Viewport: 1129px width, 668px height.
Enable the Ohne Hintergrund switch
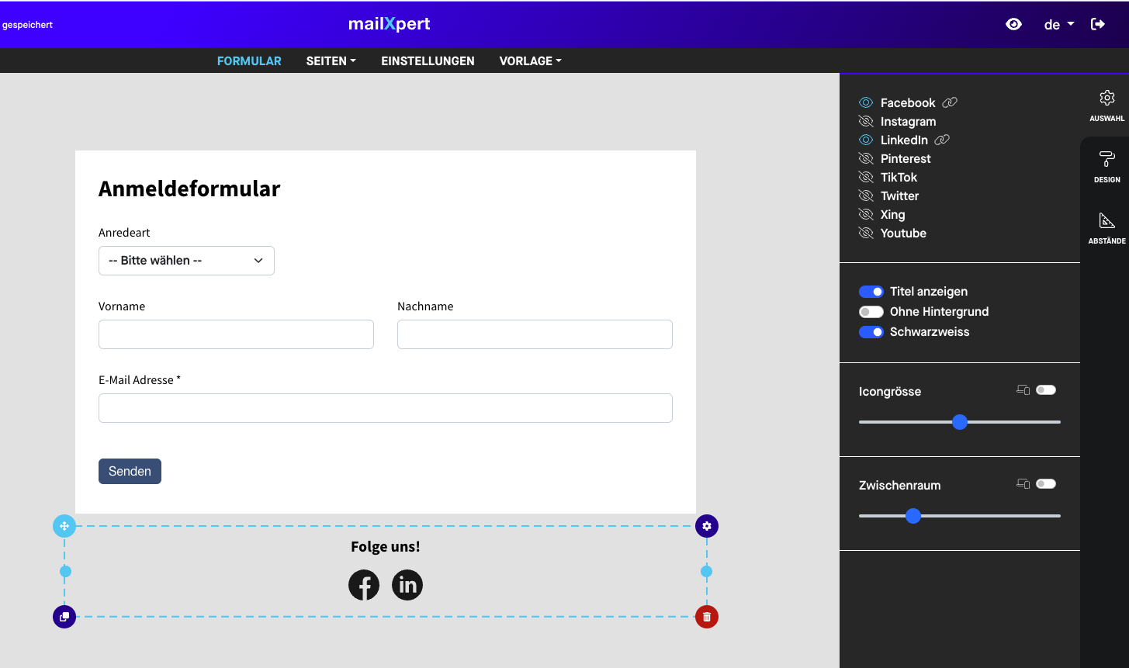coord(871,312)
